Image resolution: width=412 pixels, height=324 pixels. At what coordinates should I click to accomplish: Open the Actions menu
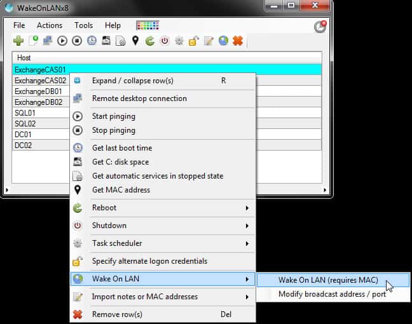point(50,25)
